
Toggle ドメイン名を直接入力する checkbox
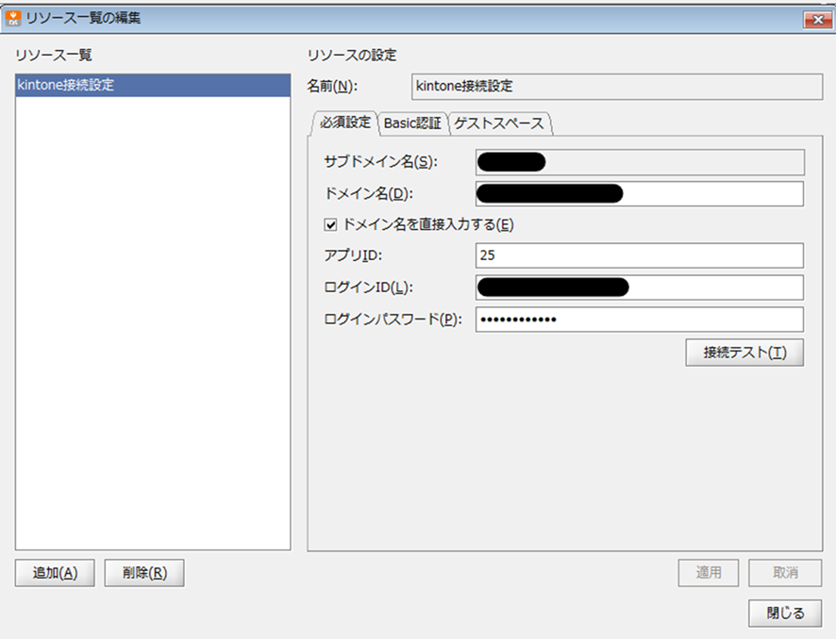(330, 224)
